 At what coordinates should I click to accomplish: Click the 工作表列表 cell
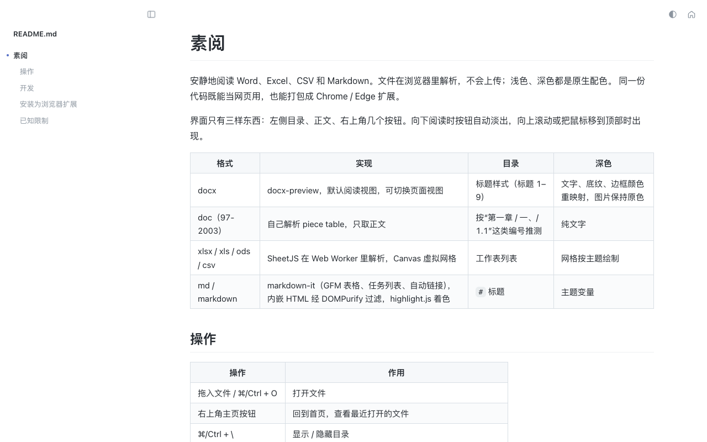[511, 258]
